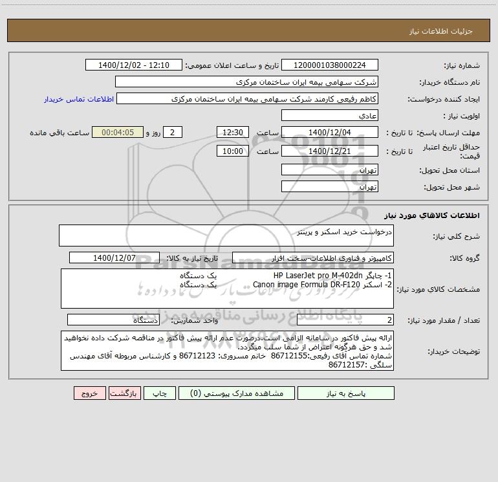Click the remaining days field showing 2
This screenshot has width=498, height=482.
click(173, 132)
